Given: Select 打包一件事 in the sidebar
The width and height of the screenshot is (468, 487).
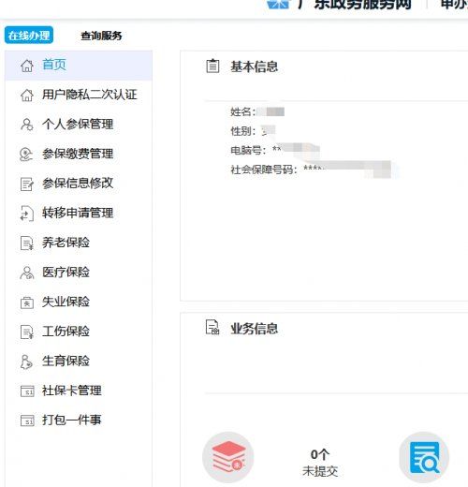Looking at the screenshot, I should pos(79,420).
